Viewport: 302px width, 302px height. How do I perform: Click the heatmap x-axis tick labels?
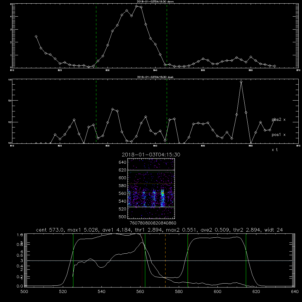(153, 223)
